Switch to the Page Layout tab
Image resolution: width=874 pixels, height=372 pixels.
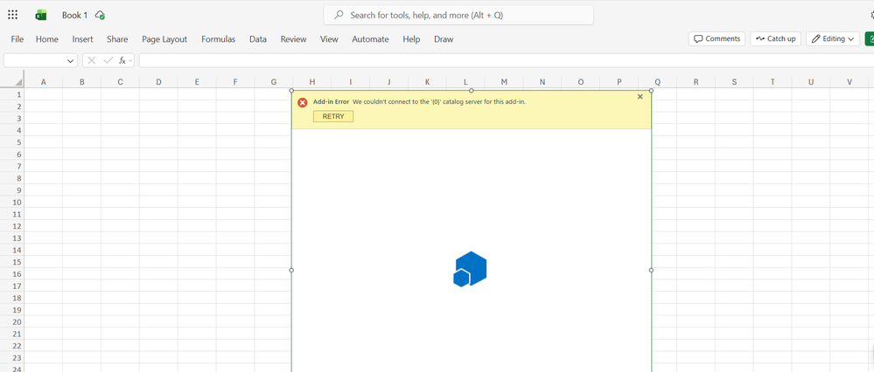click(x=164, y=39)
